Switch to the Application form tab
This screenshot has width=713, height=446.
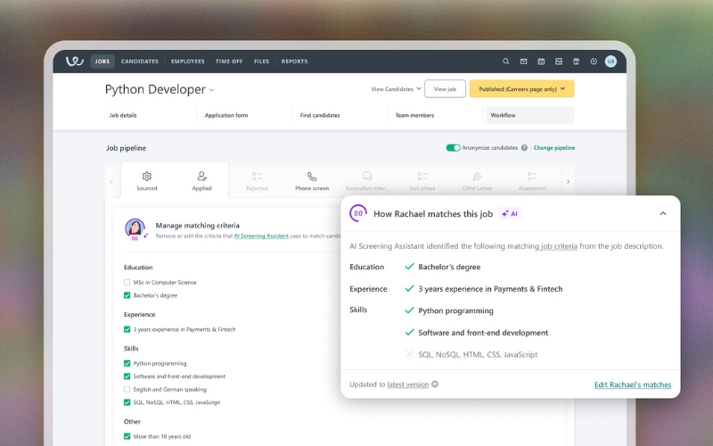(x=226, y=115)
